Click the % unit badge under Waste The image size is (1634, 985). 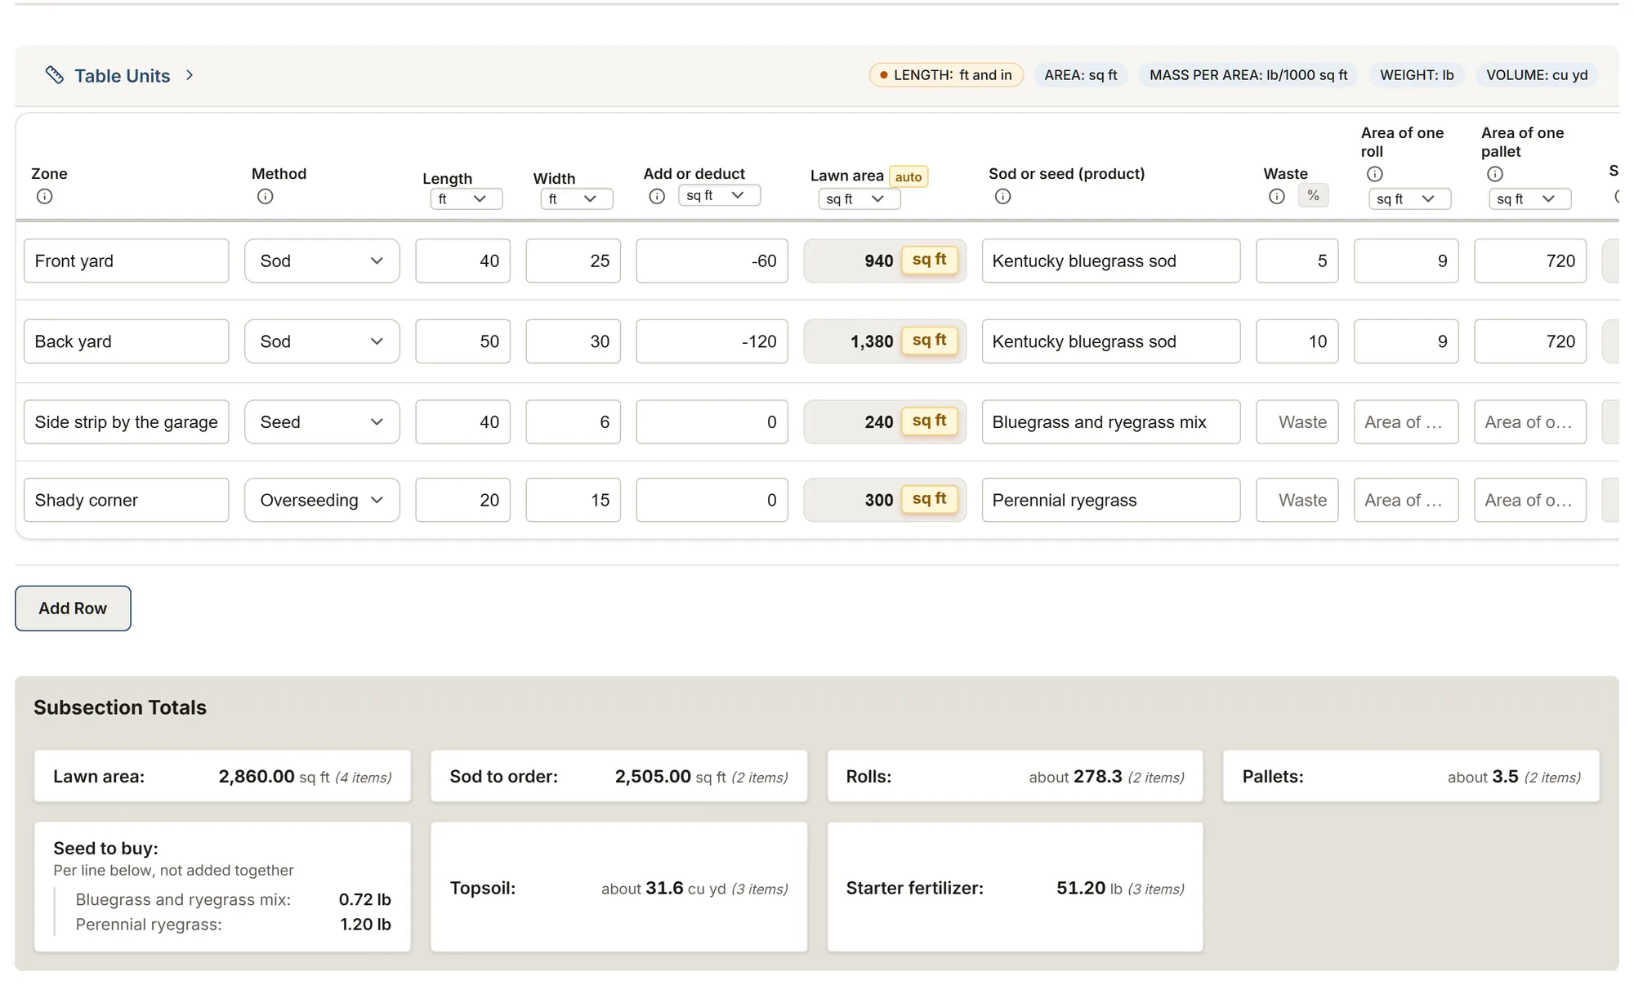(x=1314, y=195)
